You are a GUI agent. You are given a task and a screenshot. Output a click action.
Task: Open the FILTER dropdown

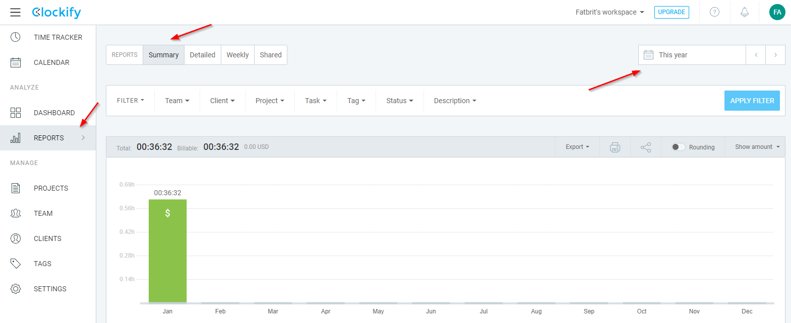coord(131,101)
